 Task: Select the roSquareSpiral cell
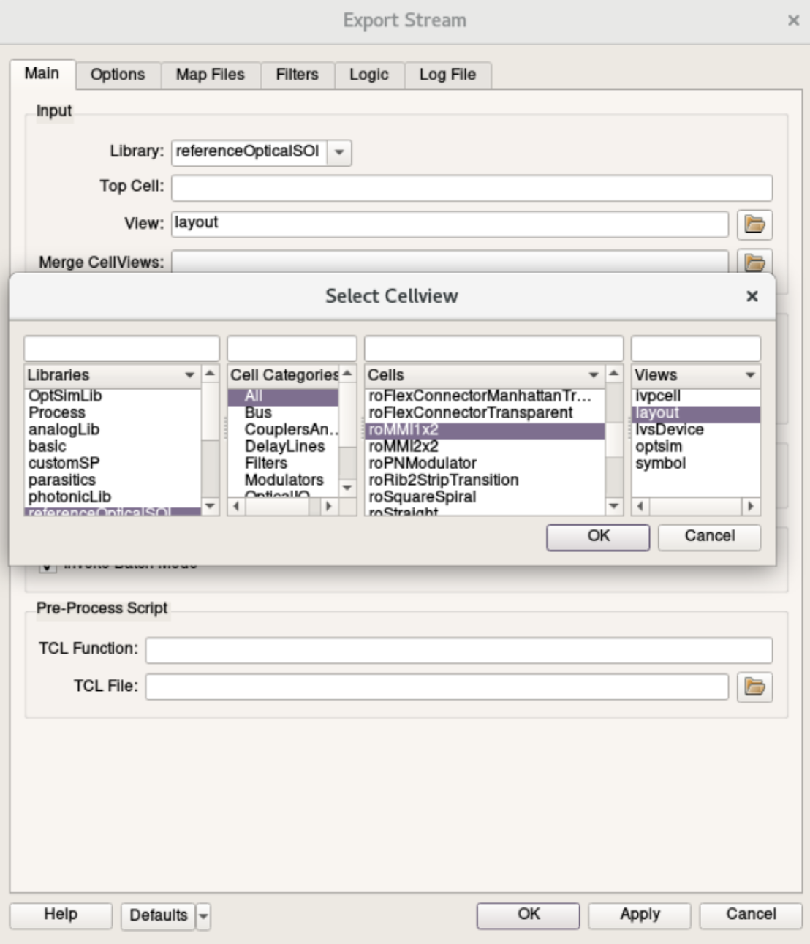(x=485, y=496)
